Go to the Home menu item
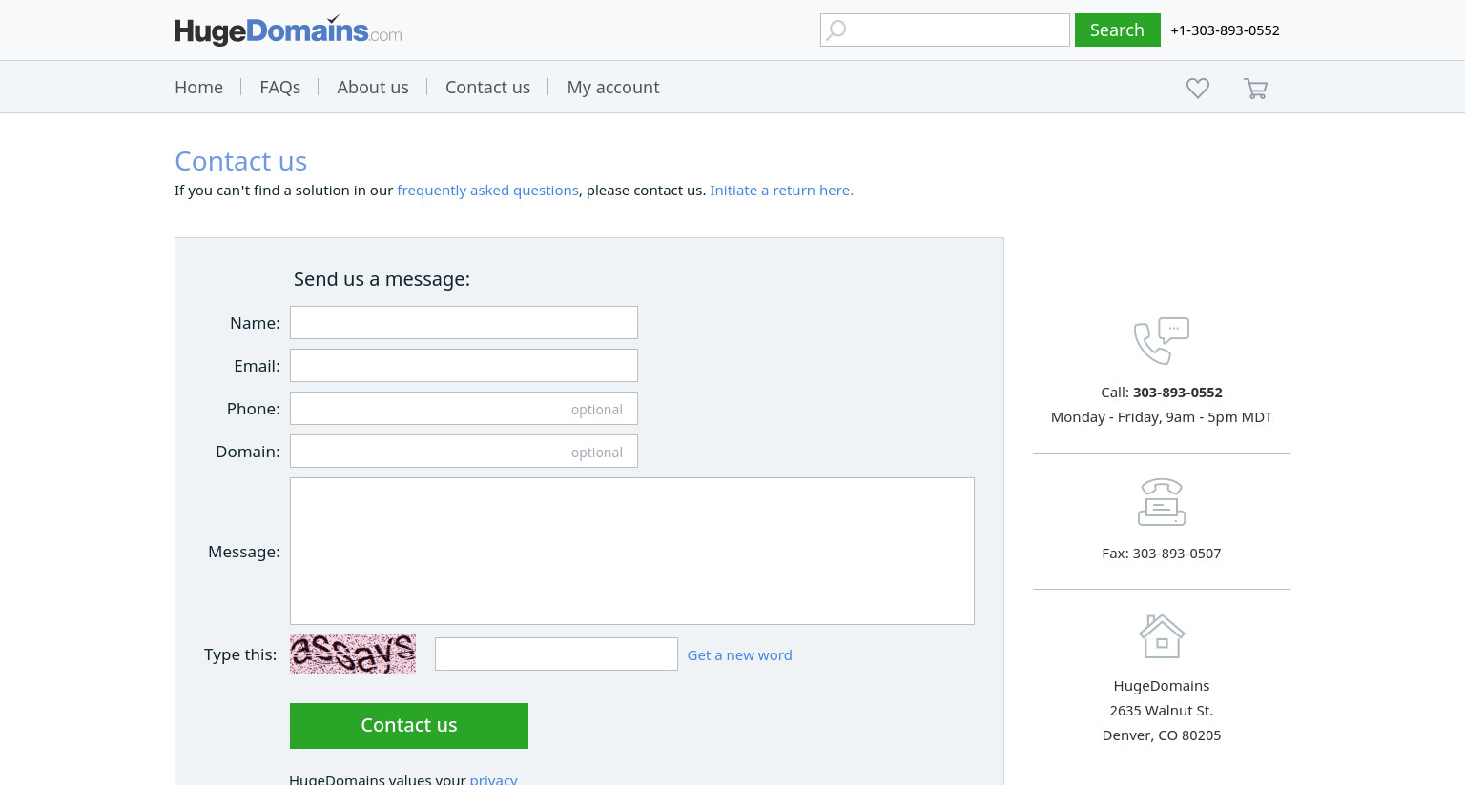 [198, 87]
